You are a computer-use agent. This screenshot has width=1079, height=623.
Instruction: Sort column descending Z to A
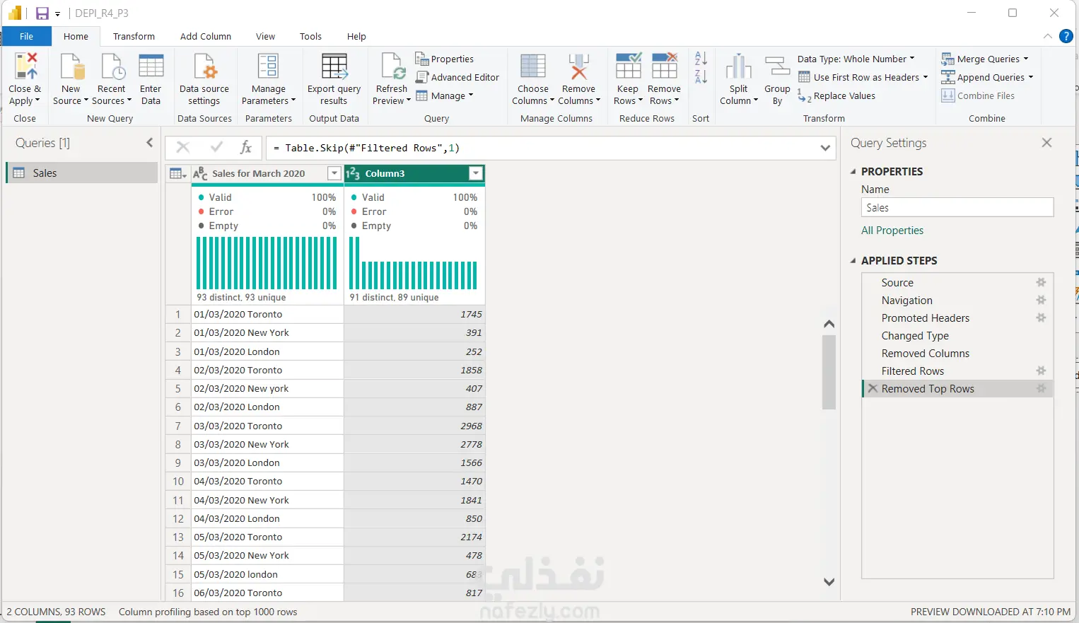(x=701, y=76)
